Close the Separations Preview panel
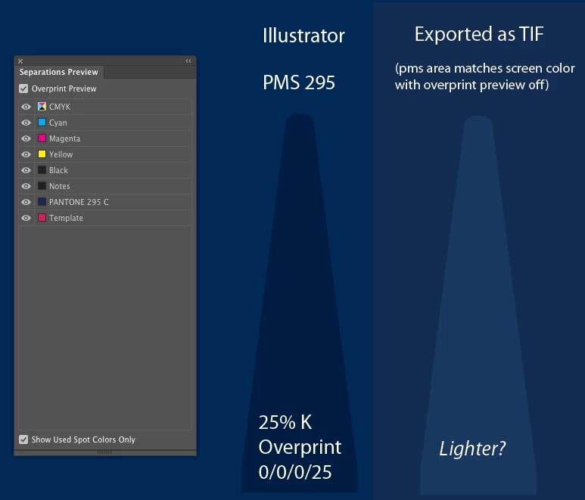The height and width of the screenshot is (500, 585). coord(20,61)
